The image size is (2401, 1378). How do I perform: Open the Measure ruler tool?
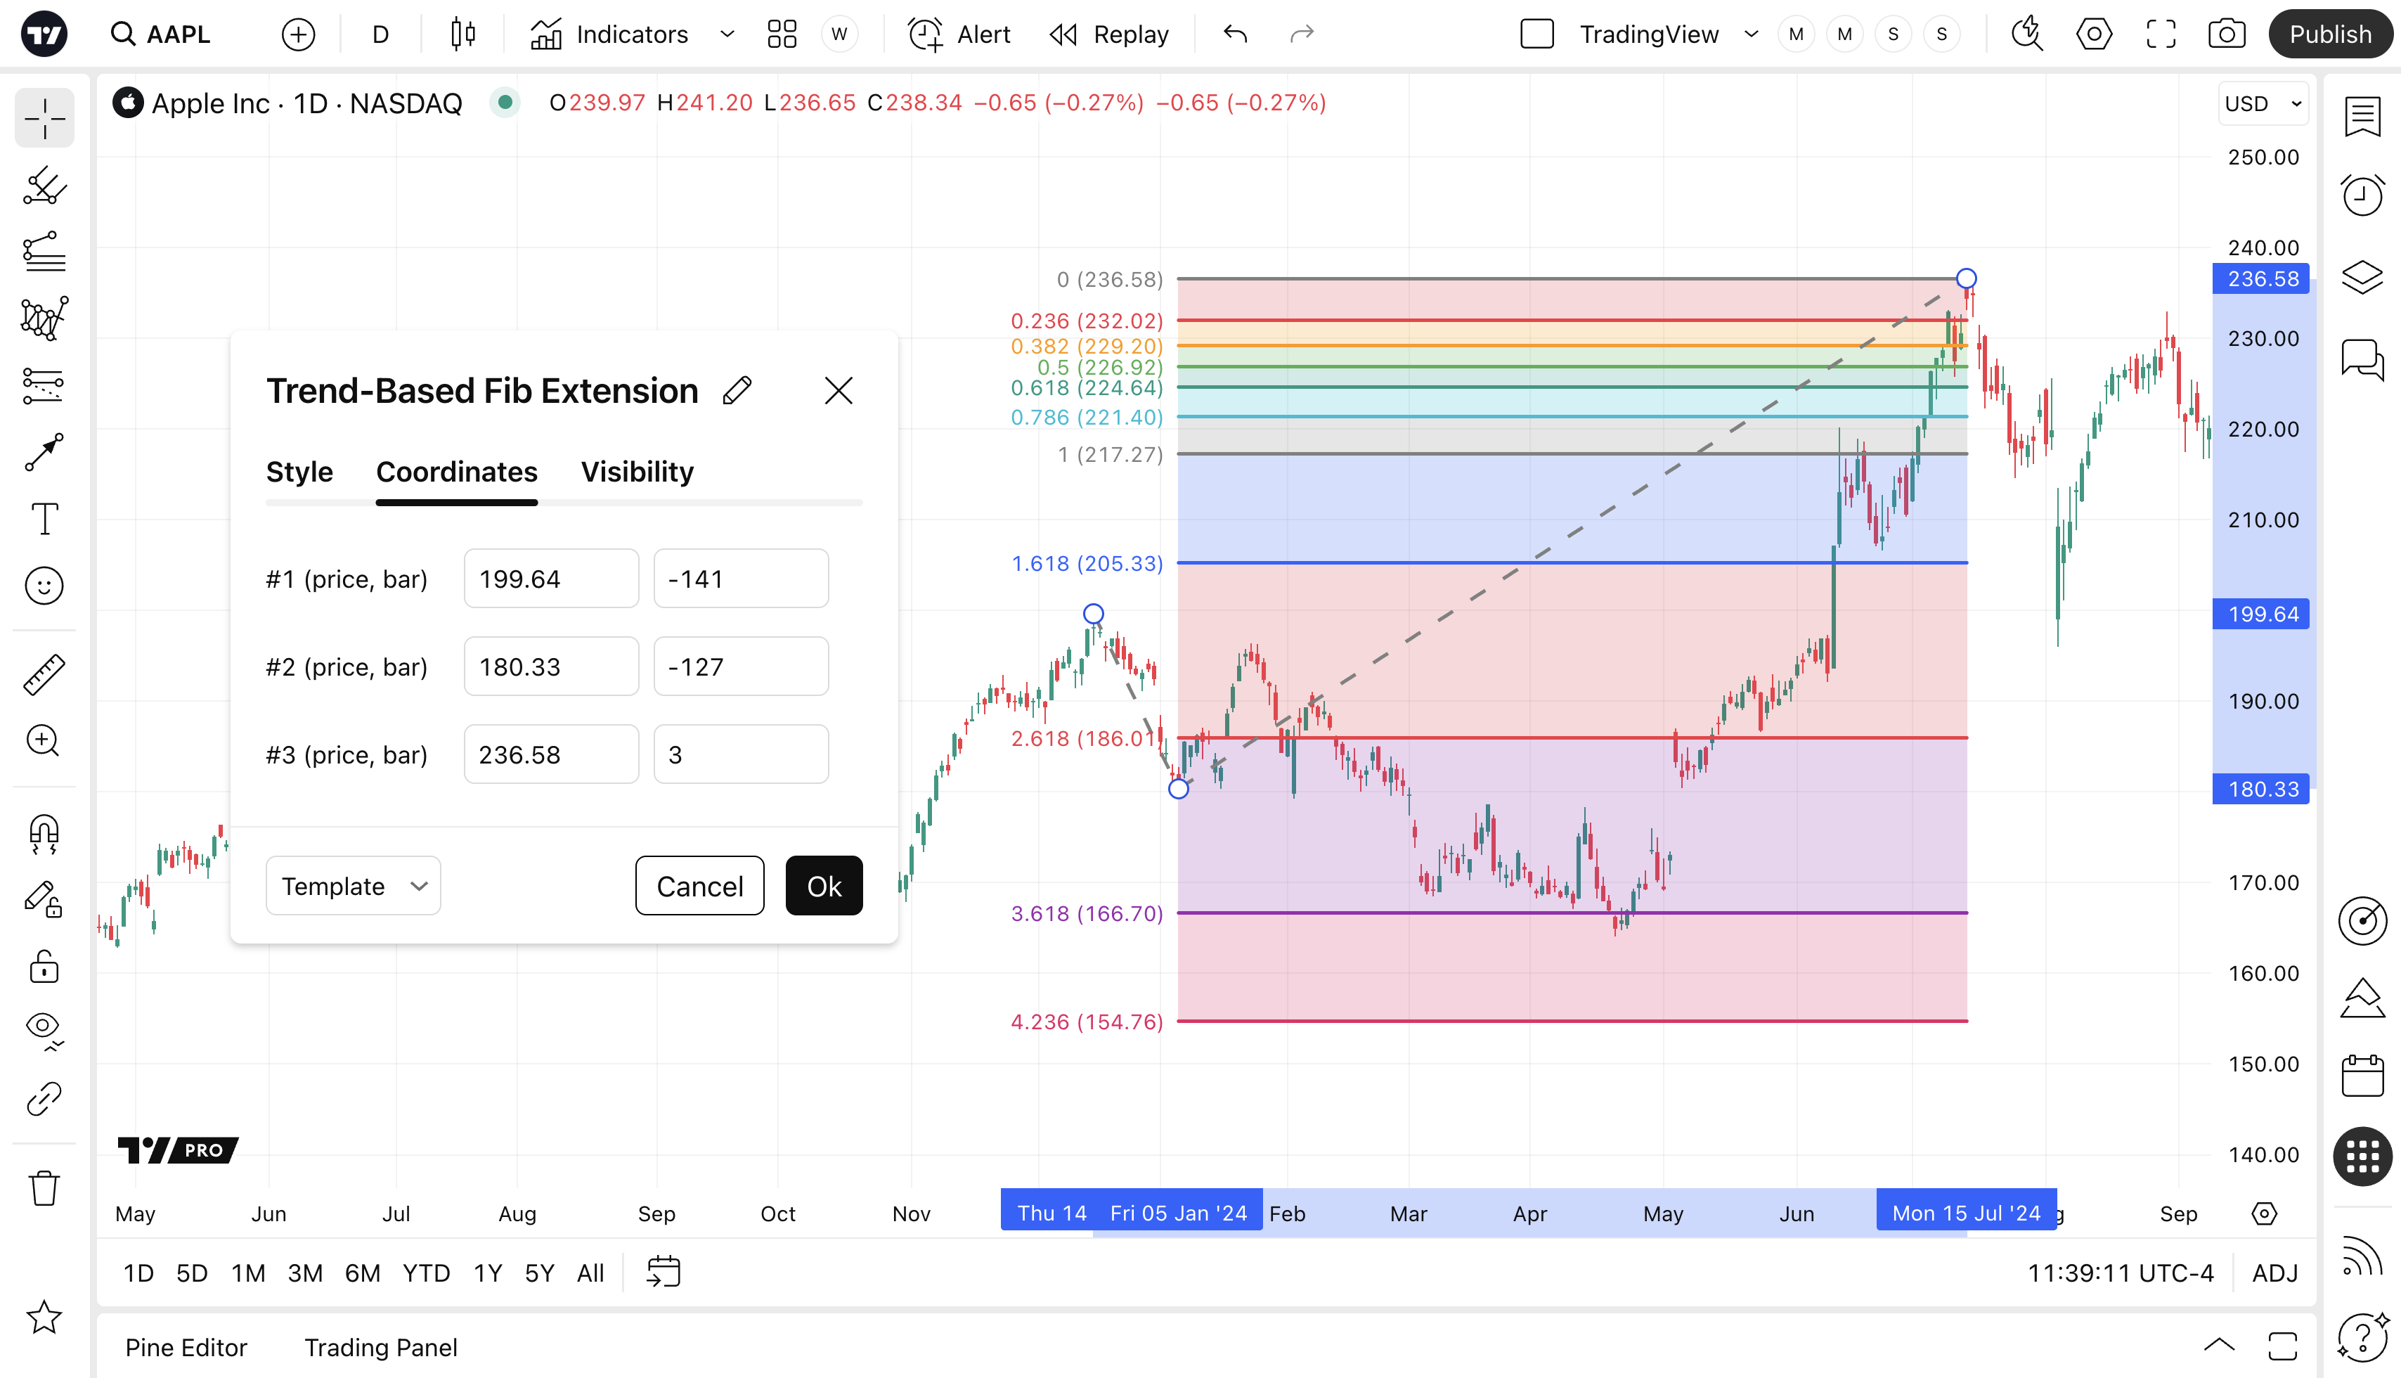coord(44,674)
